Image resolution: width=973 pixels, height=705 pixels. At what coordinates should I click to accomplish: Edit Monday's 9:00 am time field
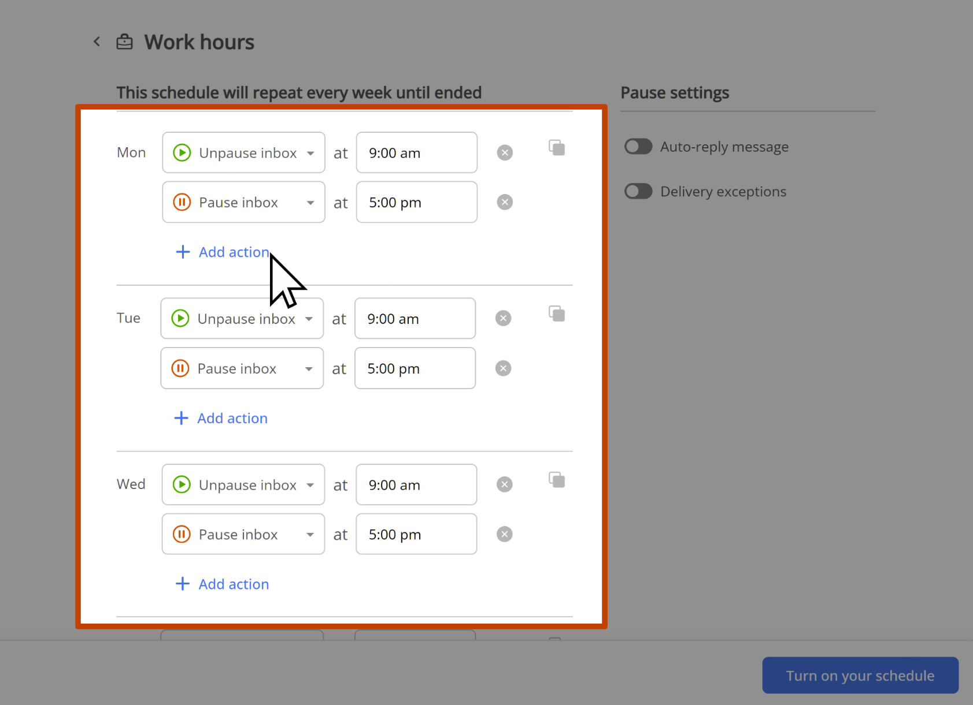pos(416,152)
